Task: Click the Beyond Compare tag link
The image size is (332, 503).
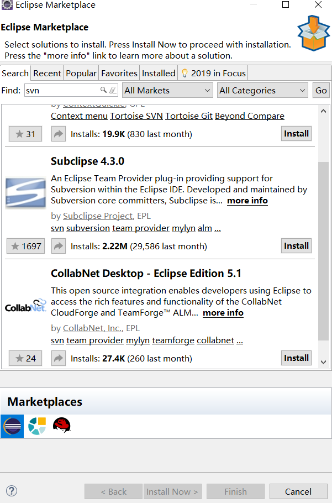Action: coord(250,116)
